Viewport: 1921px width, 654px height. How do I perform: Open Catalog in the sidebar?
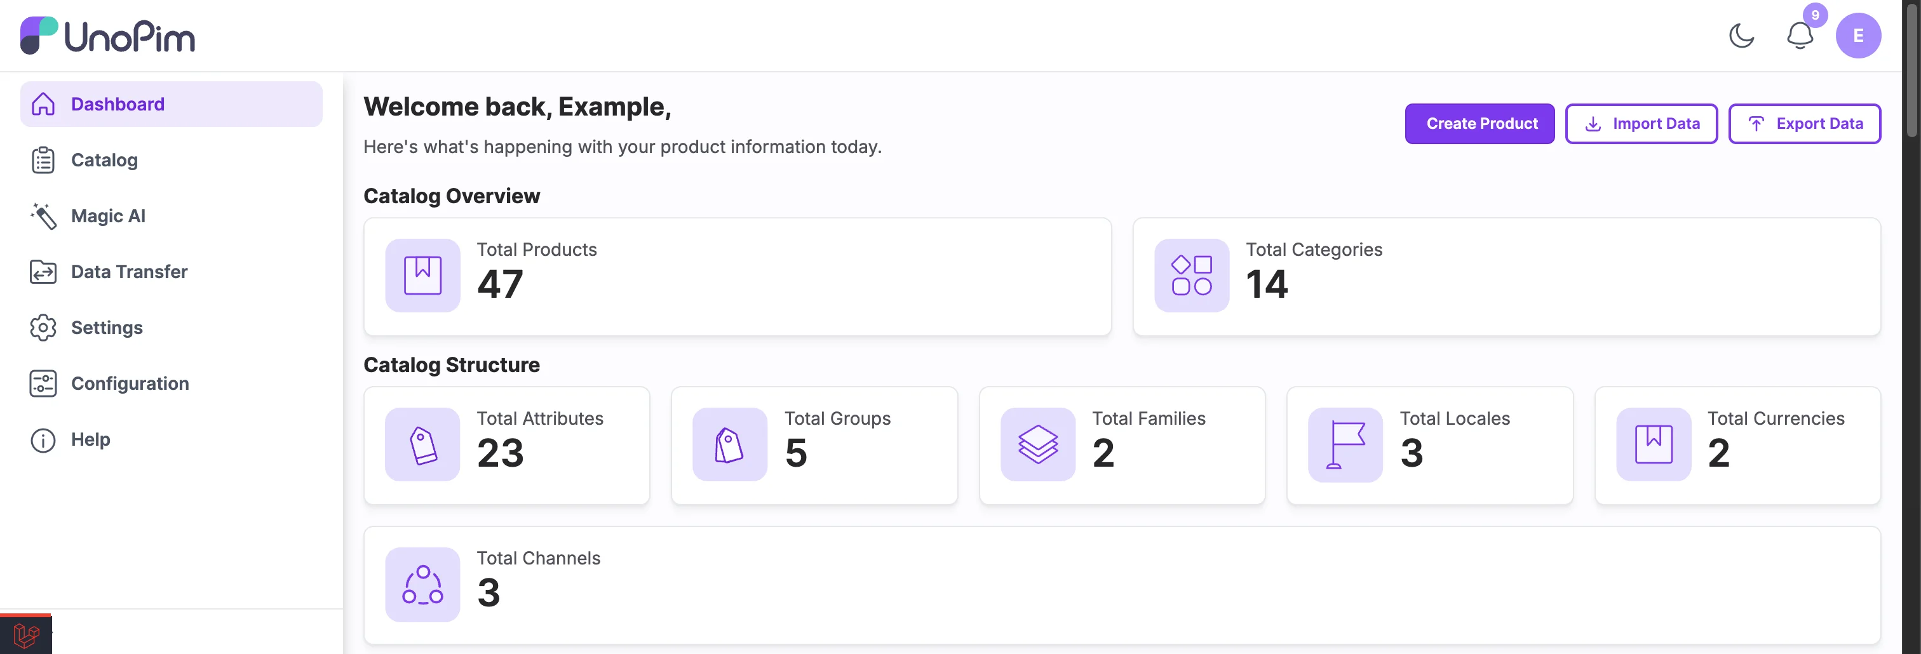tap(172, 159)
